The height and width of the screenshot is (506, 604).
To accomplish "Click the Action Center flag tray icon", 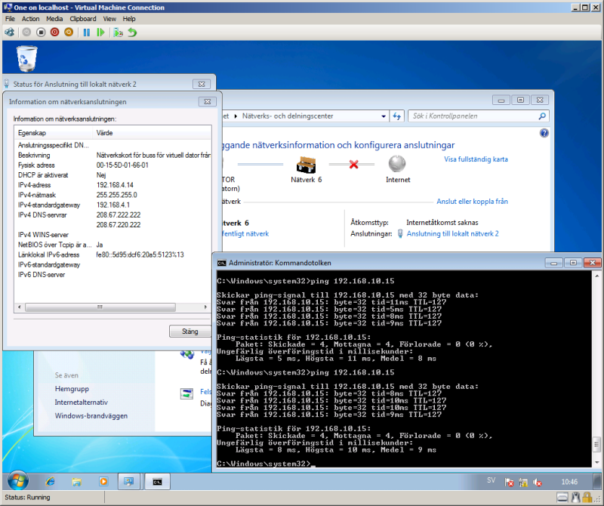I will (509, 482).
